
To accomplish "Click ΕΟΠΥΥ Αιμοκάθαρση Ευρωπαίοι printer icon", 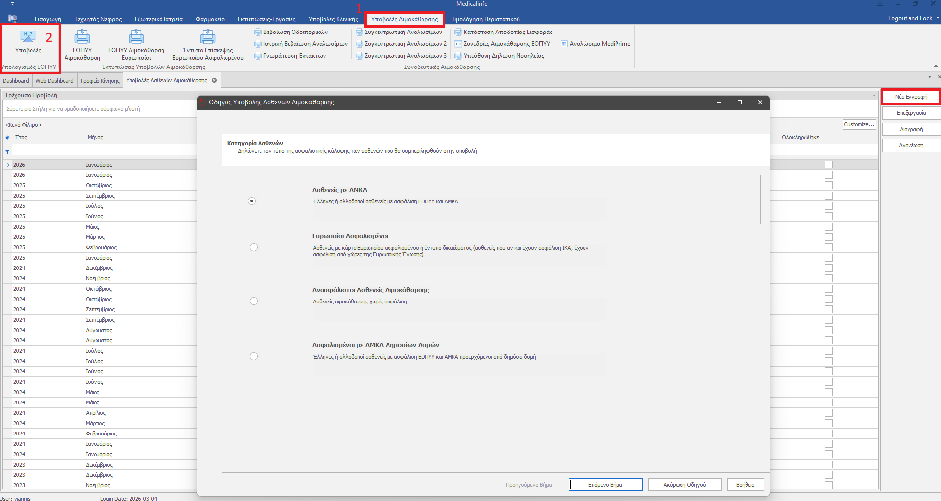I will (136, 37).
